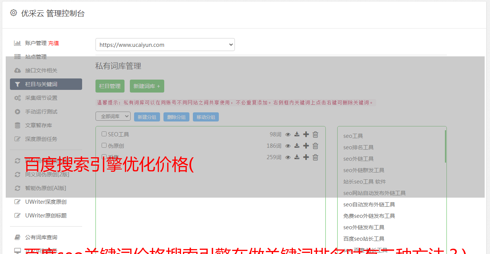
Task: Select keyword 免费seo外链发布工具 in the right list
Action: click(x=369, y=216)
